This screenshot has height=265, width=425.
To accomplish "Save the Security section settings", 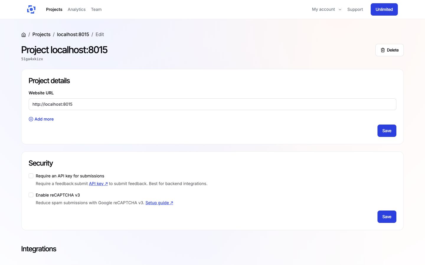I will pyautogui.click(x=387, y=217).
